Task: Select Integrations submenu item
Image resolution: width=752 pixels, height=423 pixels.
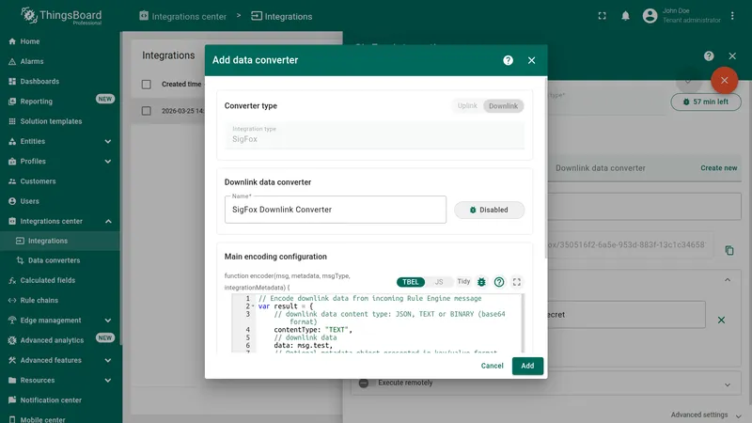Action: 60,241
